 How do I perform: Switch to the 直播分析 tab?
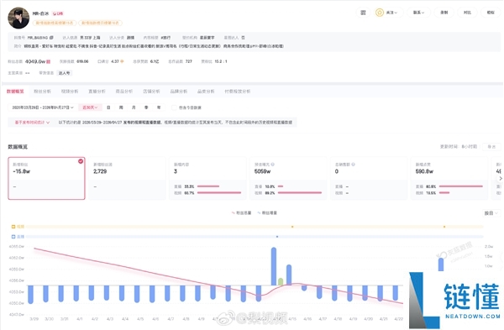coord(97,92)
